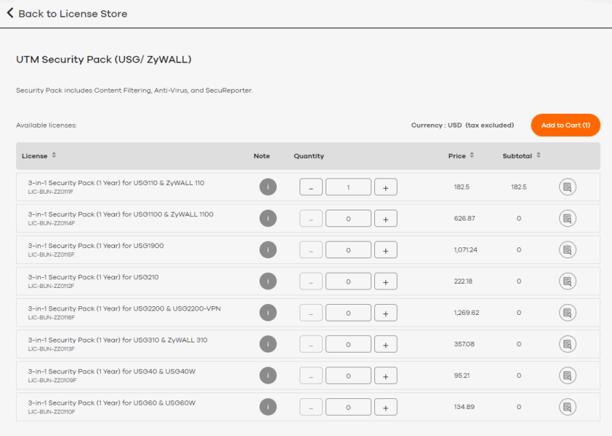Click price 1,071.24 in the table
612x436 pixels.
465,250
